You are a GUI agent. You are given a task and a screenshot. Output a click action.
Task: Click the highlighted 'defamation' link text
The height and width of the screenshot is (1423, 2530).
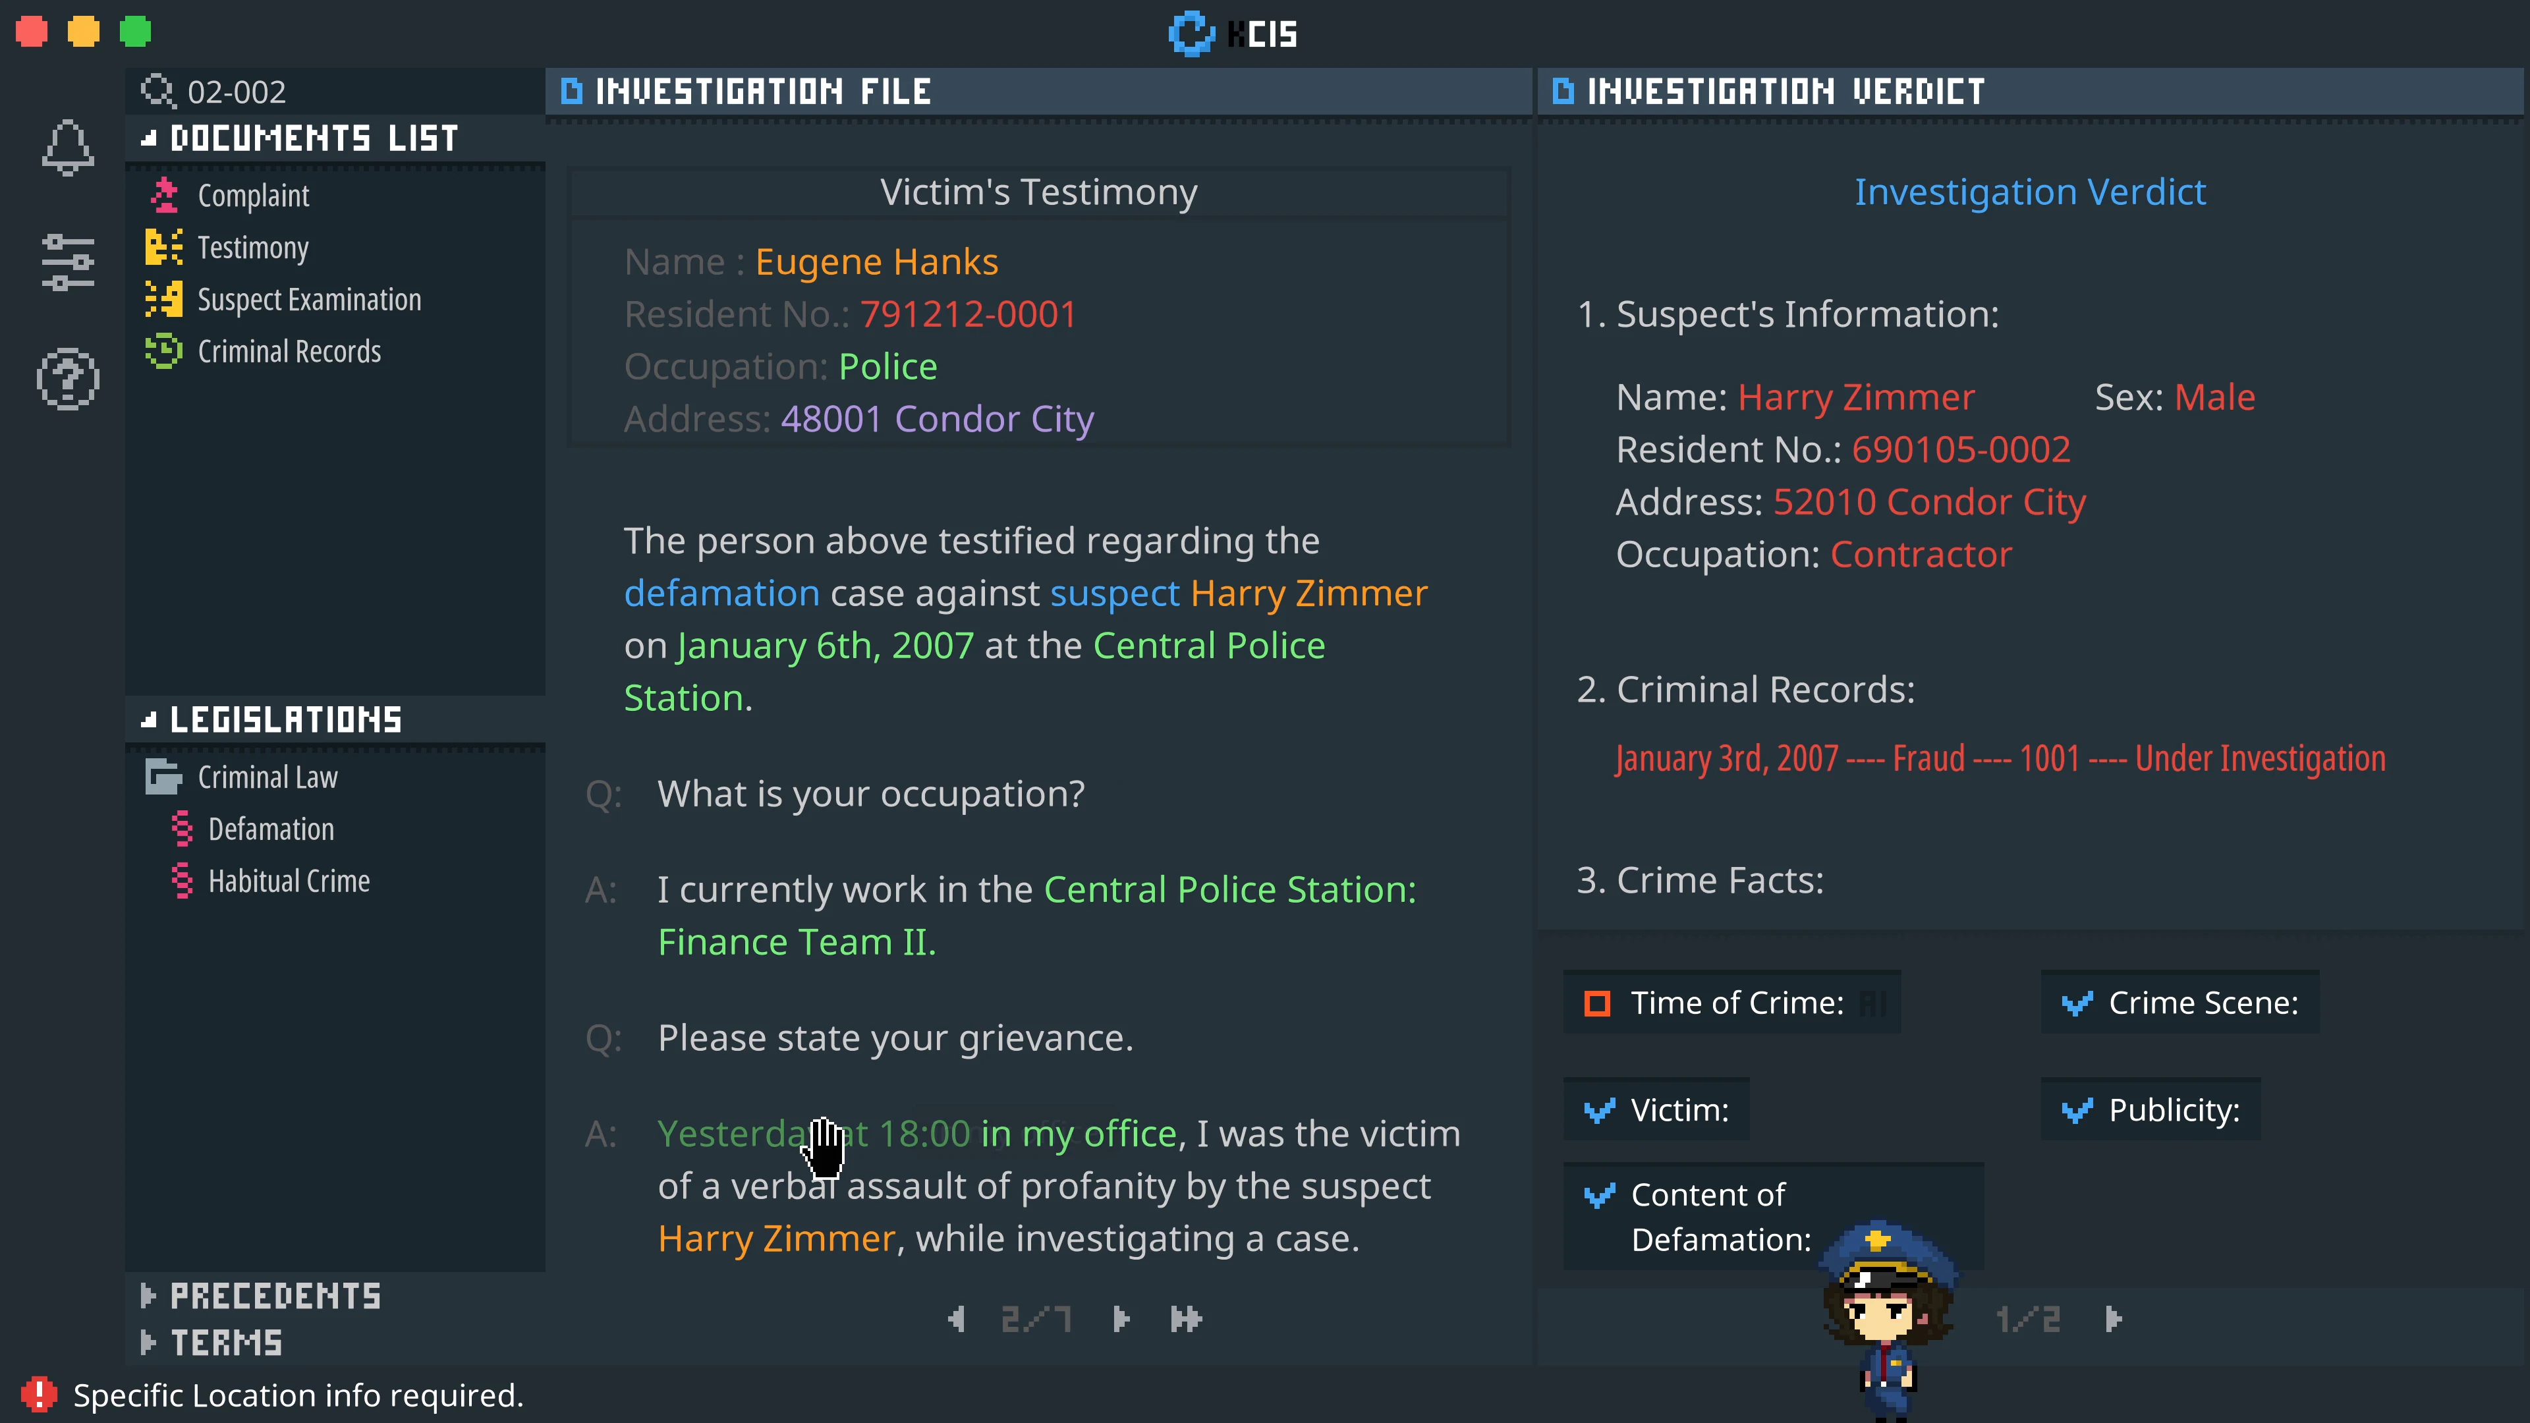point(721,593)
